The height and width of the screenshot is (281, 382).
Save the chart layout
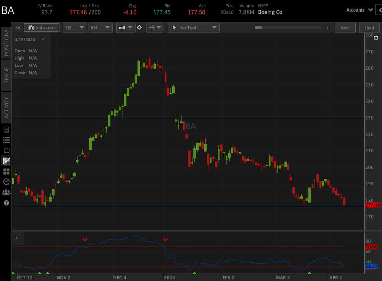pyautogui.click(x=345, y=28)
